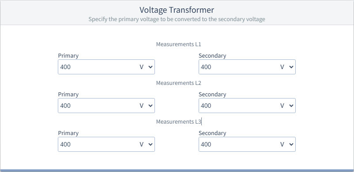The height and width of the screenshot is (172, 354).
Task: Click the L2 Secondary voltage input field
Action: coord(238,106)
